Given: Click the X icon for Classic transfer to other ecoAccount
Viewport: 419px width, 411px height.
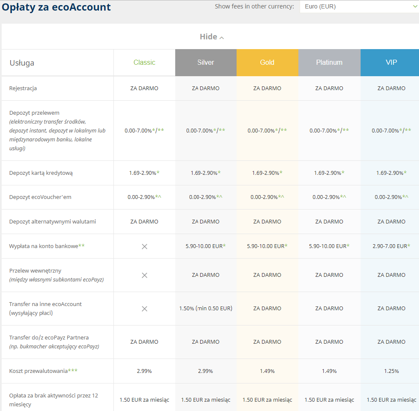Looking at the screenshot, I should 144,309.
